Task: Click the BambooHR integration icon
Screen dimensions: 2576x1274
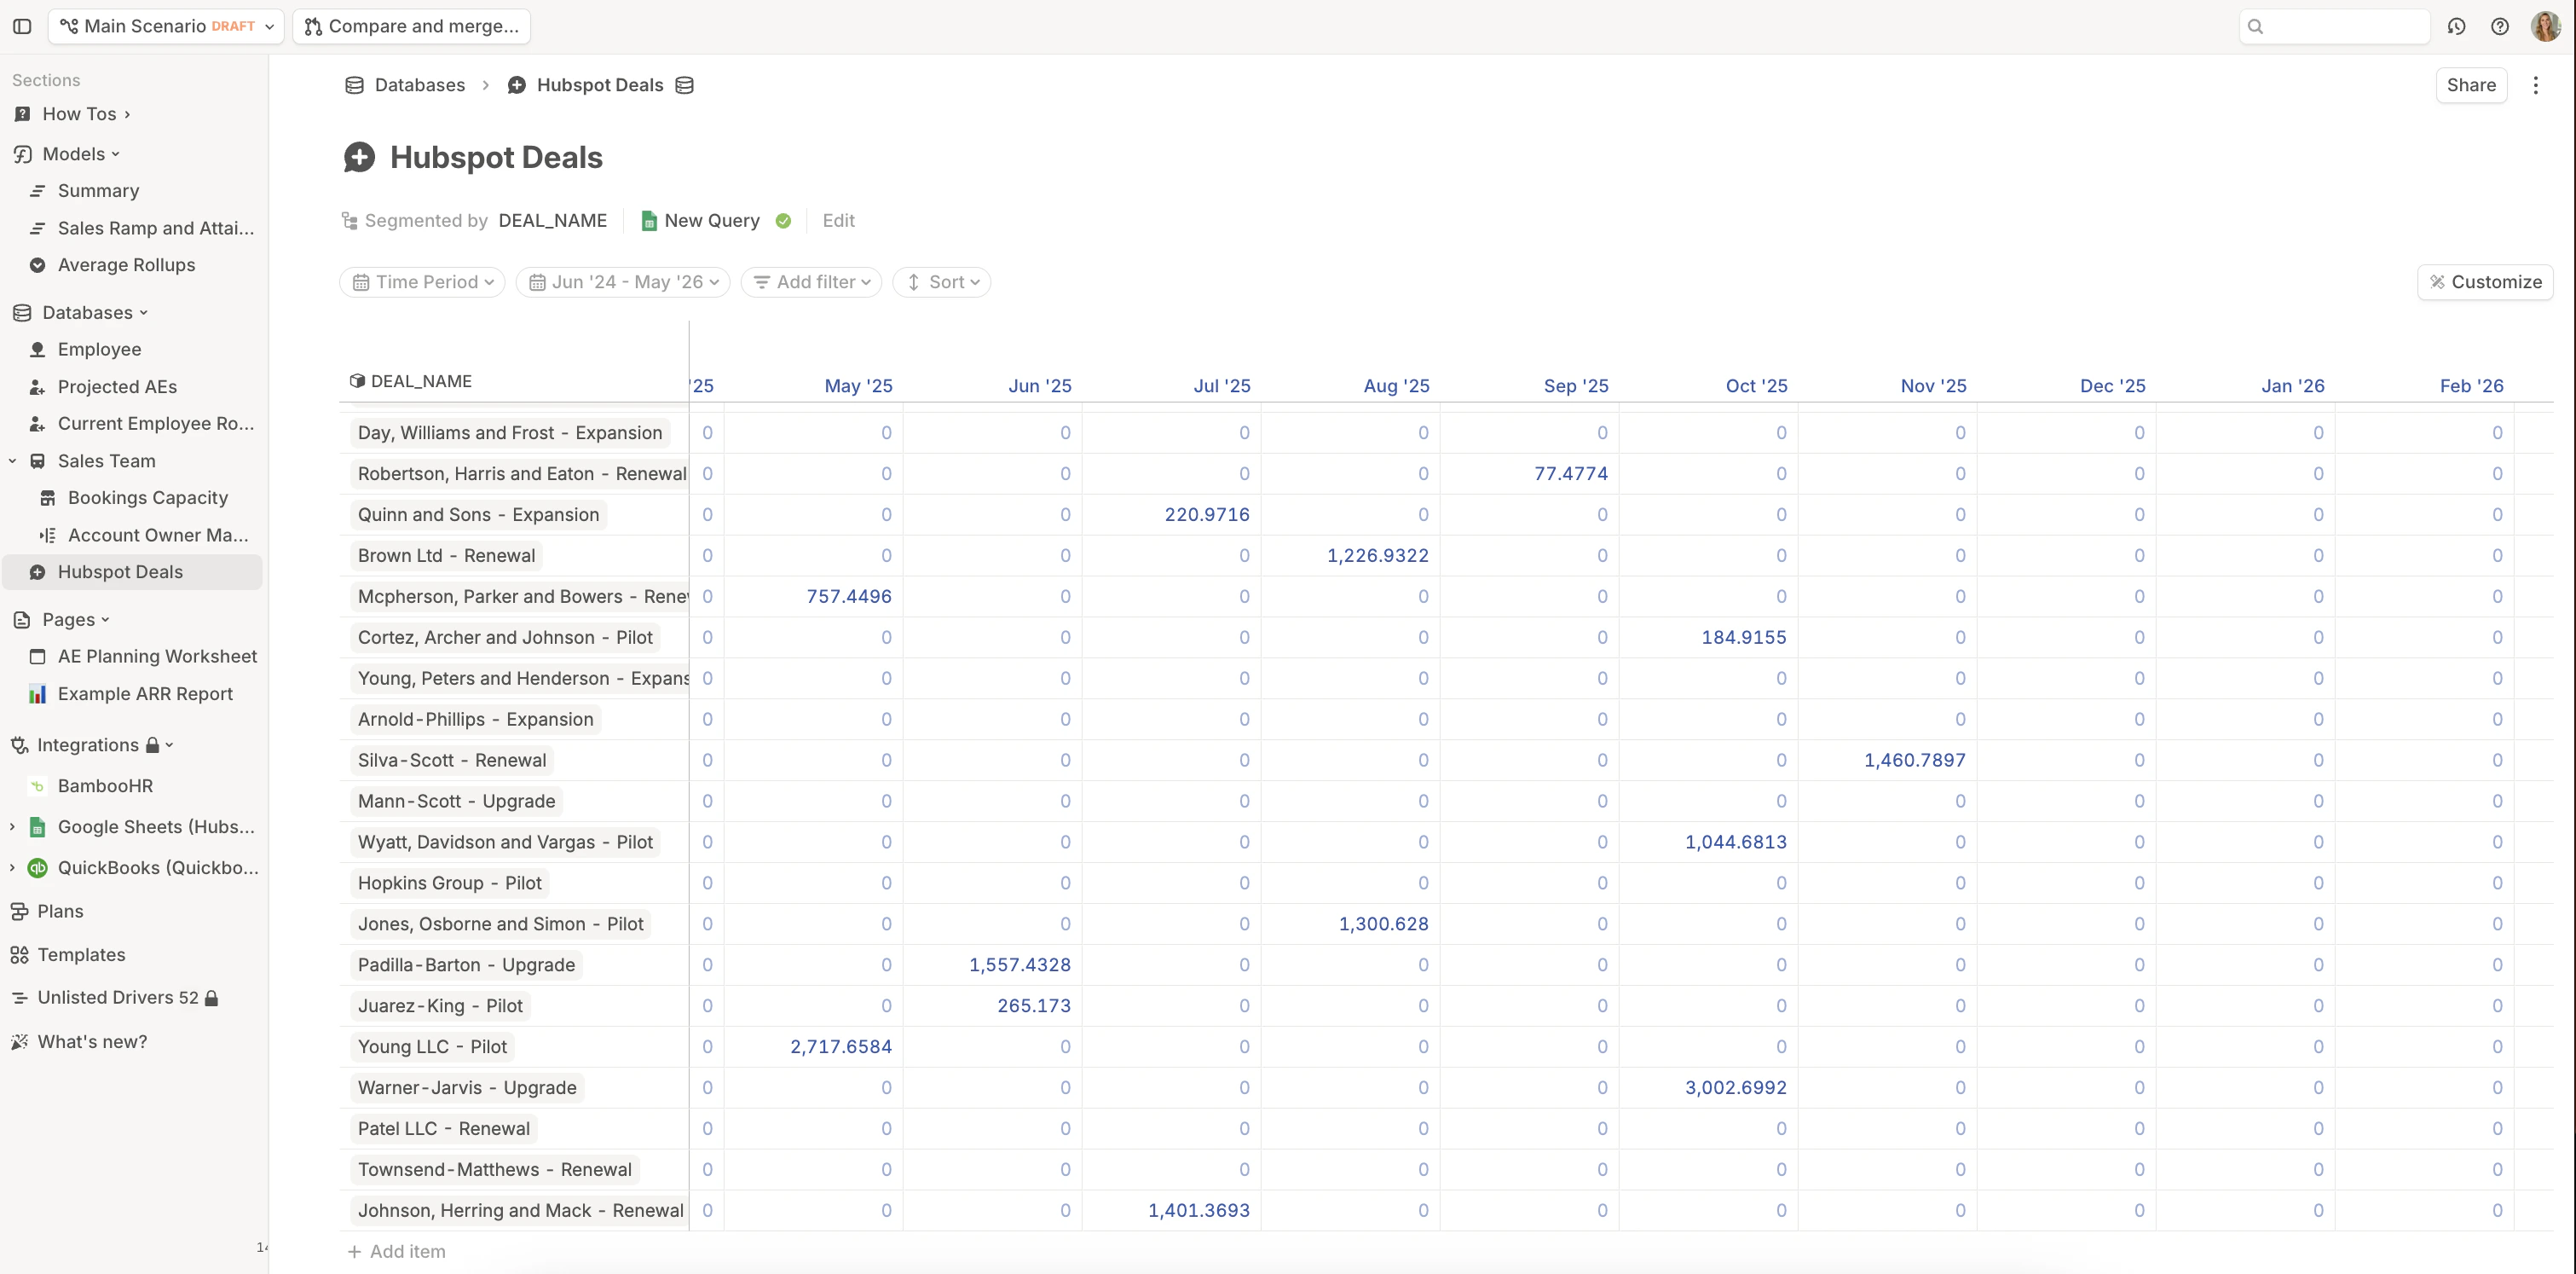Action: pos(37,786)
